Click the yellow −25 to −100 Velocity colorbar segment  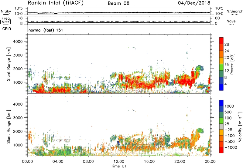[x=221, y=133]
